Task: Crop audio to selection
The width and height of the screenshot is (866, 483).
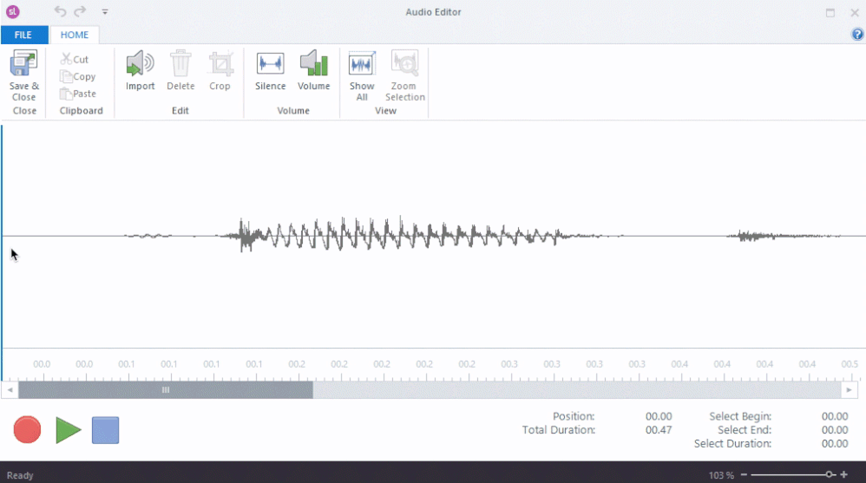Action: point(220,70)
